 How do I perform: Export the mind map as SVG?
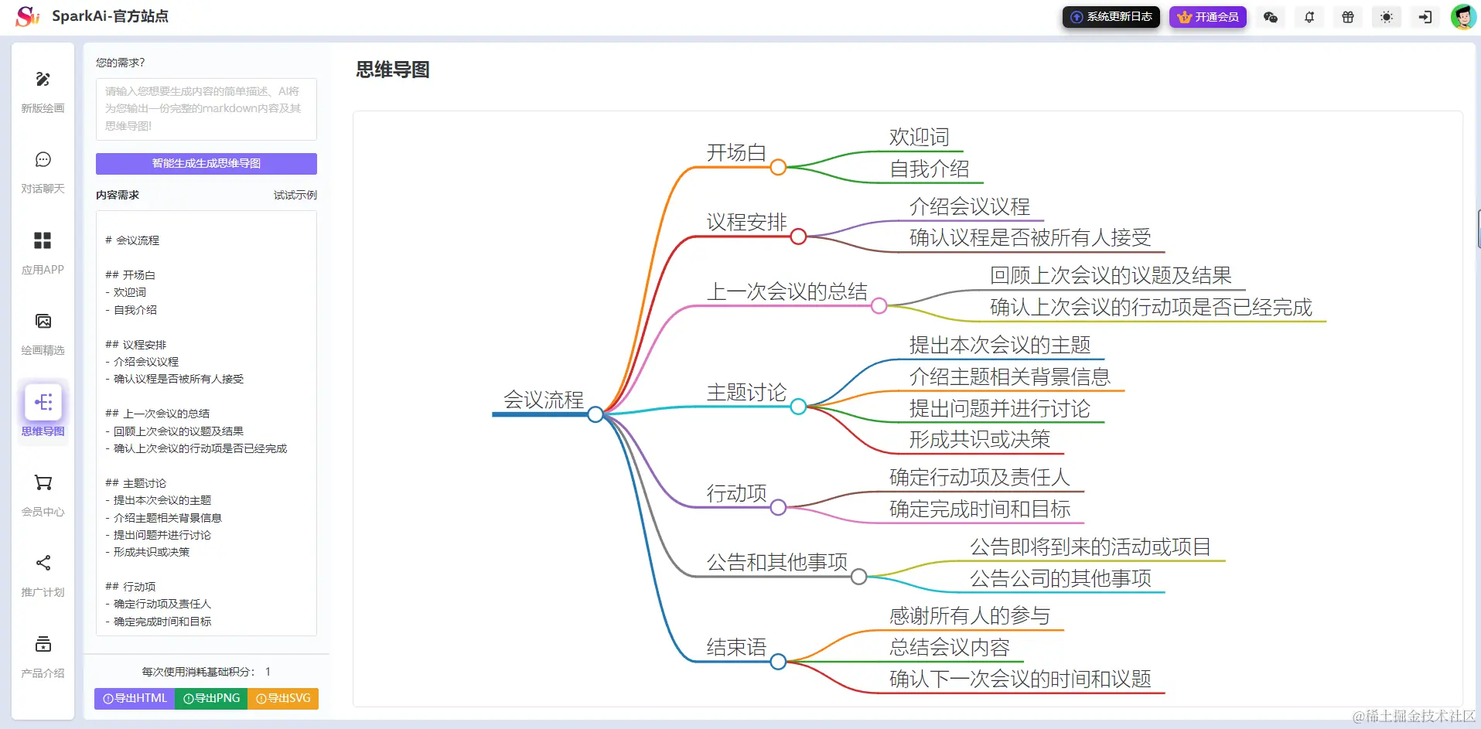283,698
